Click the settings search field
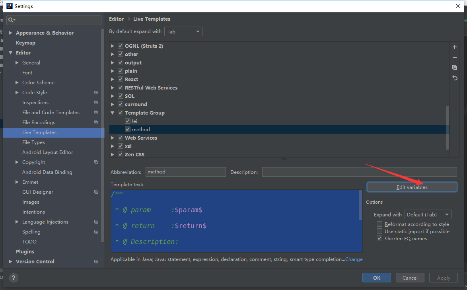 [54, 20]
